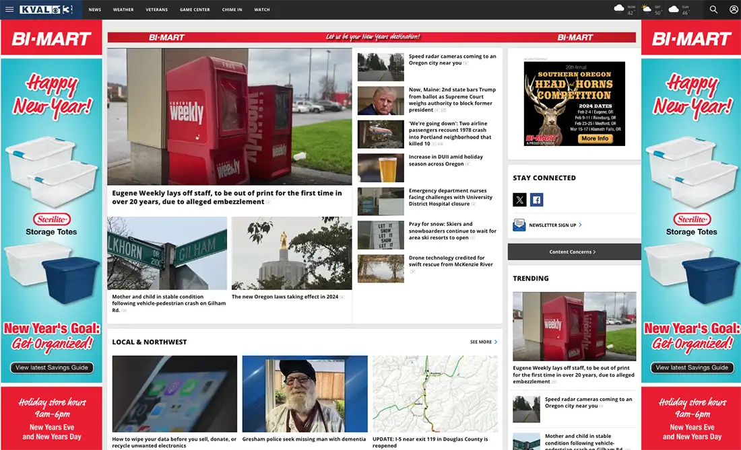Open trending Speed radar cameras headline
741x450 pixels.
[588, 402]
